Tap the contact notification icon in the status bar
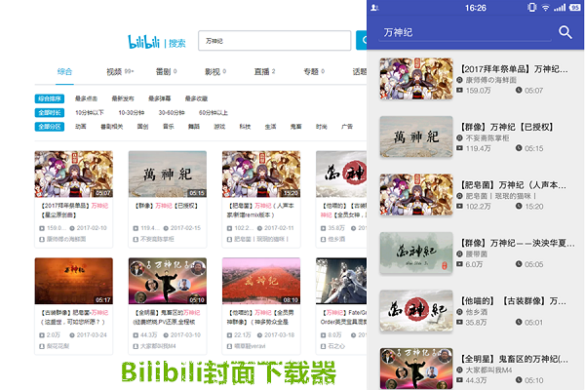This screenshot has height=390, width=585. click(x=374, y=8)
